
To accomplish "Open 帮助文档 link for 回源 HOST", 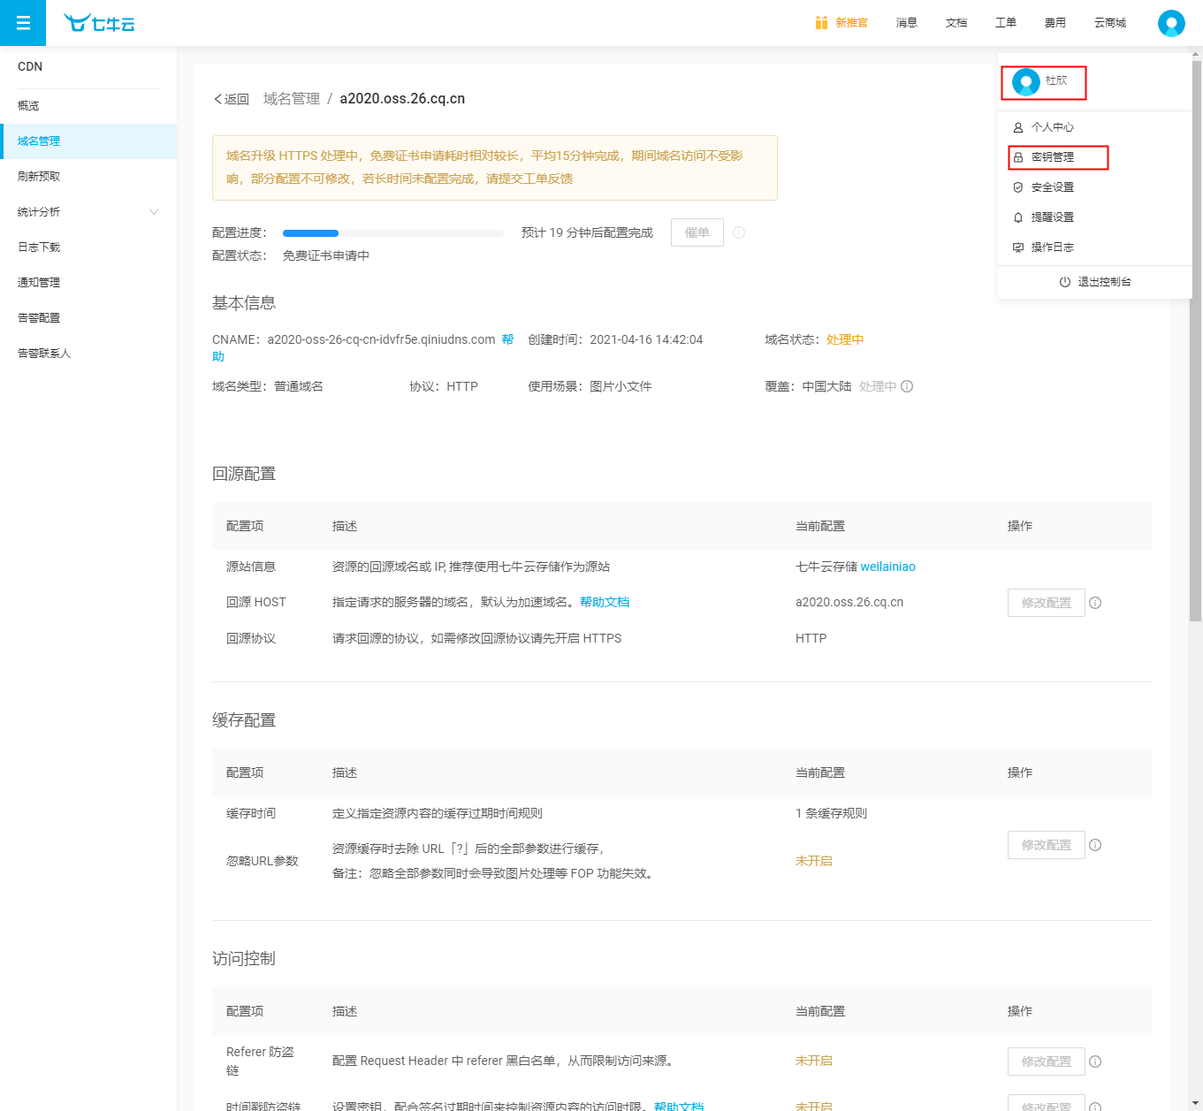I will (605, 602).
